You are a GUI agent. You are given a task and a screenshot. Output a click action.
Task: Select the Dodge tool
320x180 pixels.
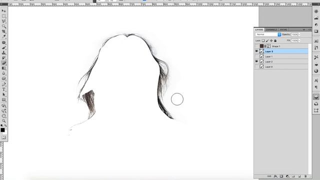point(3,78)
